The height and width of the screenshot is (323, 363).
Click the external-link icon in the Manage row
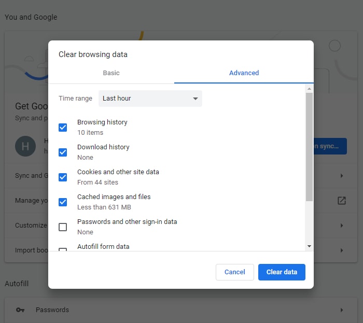coord(341,201)
